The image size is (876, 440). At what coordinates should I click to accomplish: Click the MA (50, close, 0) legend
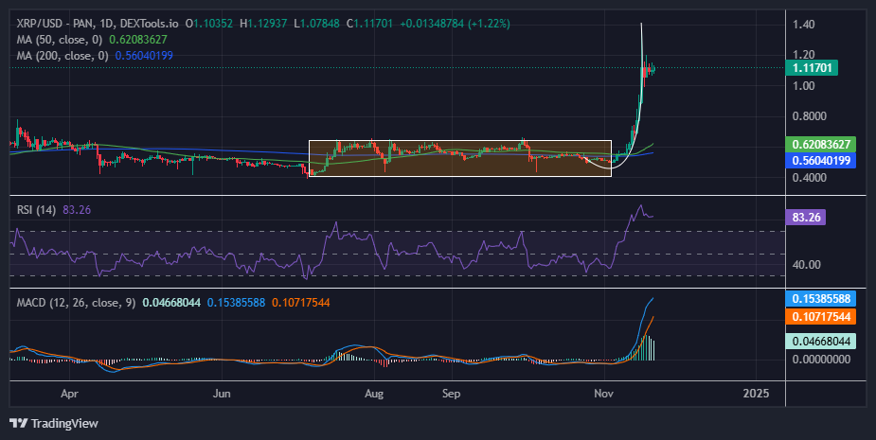tap(61, 40)
